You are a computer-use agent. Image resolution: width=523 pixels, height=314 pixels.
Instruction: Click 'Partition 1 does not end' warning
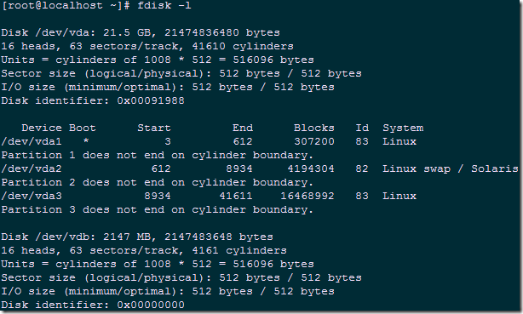157,156
